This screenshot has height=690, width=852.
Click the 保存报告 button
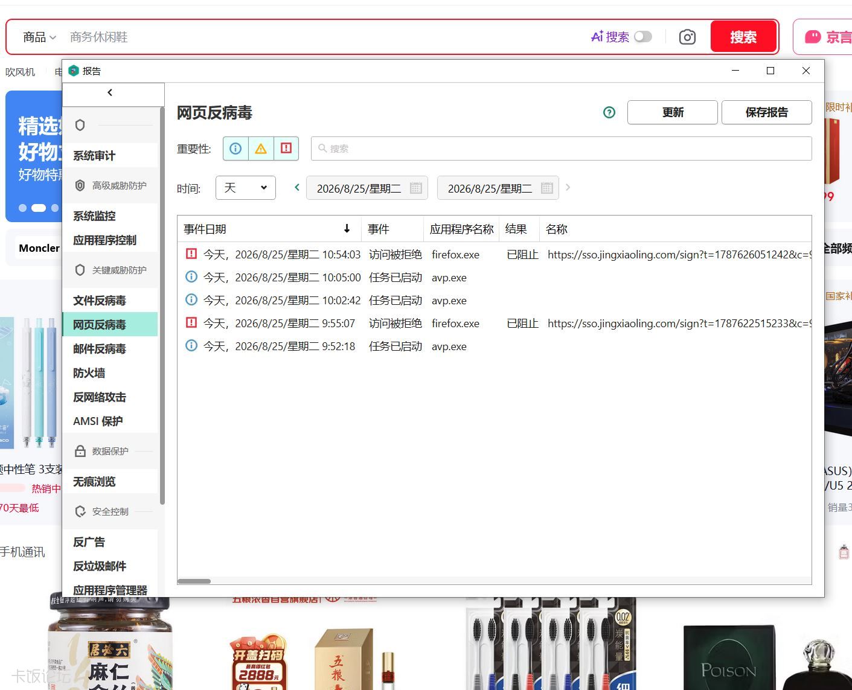[767, 112]
